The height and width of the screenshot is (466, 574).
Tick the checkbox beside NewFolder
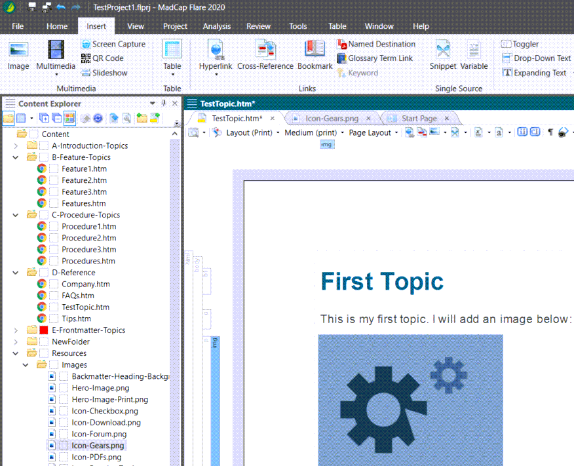coord(43,341)
